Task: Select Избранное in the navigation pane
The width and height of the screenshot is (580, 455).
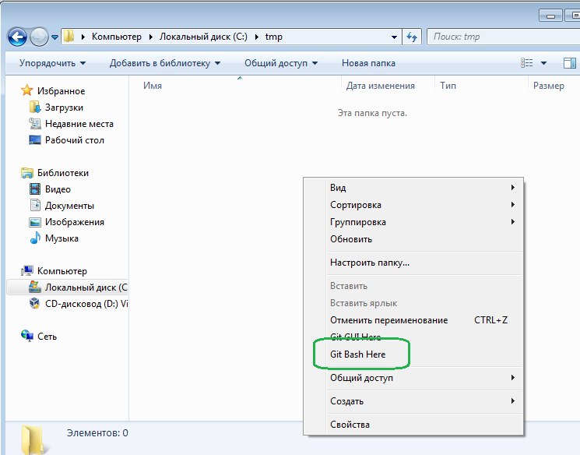Action: click(x=61, y=91)
